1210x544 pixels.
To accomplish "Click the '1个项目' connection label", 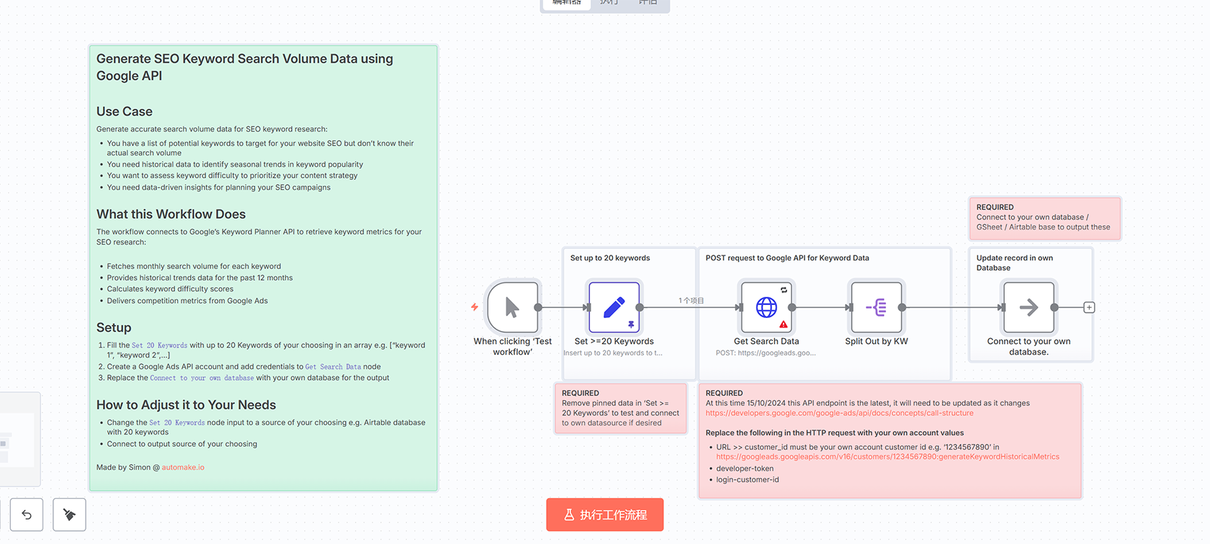I will (x=691, y=301).
